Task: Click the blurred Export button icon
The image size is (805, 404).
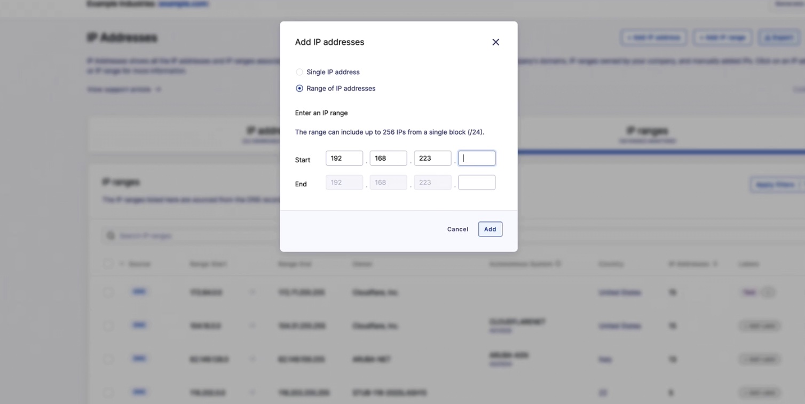Action: pyautogui.click(x=768, y=37)
